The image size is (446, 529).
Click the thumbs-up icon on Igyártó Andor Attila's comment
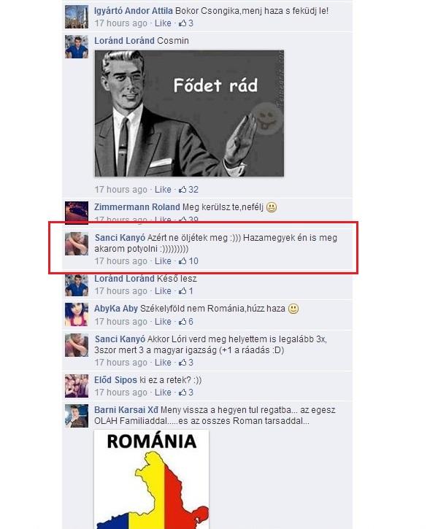coord(182,23)
